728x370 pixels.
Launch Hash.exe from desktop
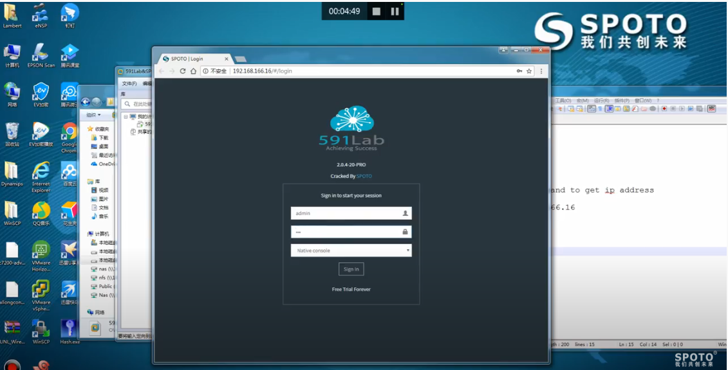[70, 332]
